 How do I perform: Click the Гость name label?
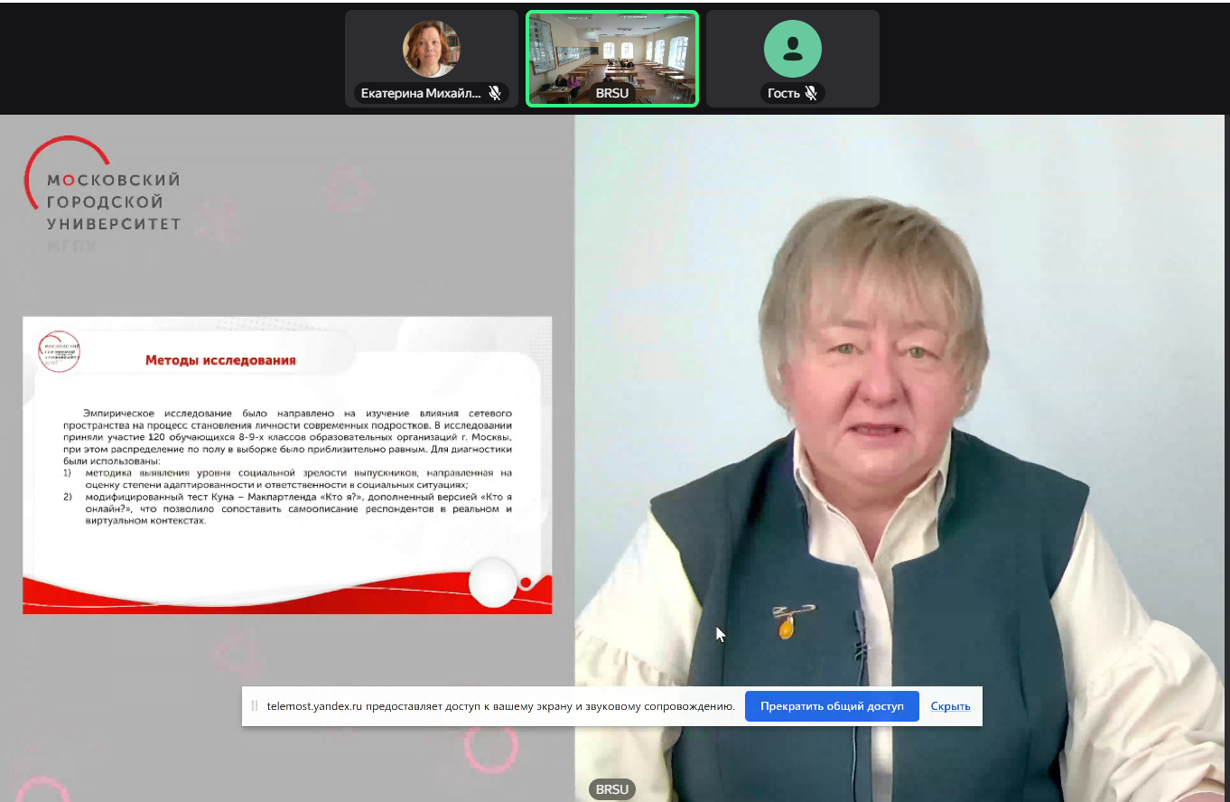[x=783, y=93]
